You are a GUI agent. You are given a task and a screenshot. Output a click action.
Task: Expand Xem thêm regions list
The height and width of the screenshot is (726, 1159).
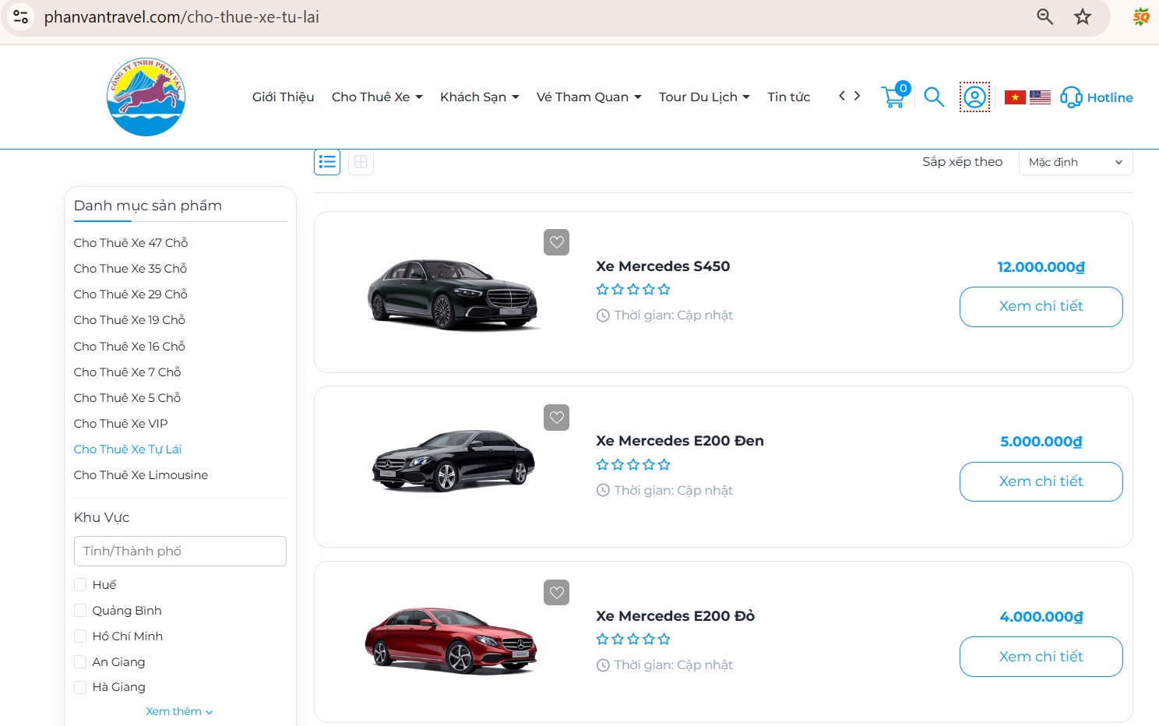[x=179, y=711]
